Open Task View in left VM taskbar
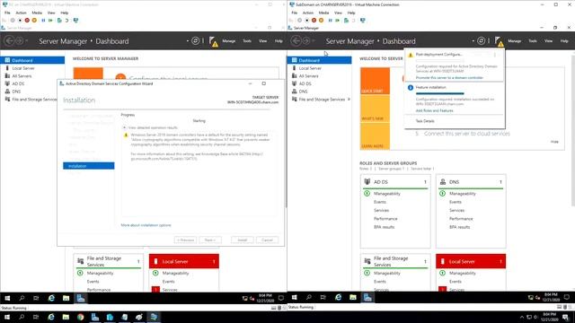 pyautogui.click(x=36, y=298)
